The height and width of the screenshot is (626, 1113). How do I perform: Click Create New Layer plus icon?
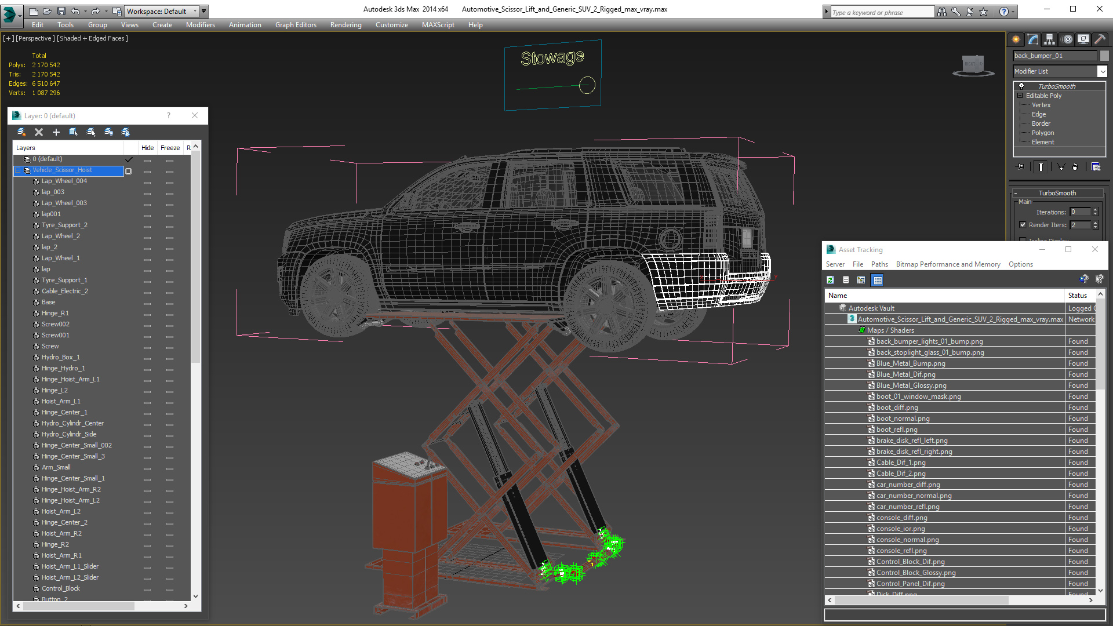point(56,132)
